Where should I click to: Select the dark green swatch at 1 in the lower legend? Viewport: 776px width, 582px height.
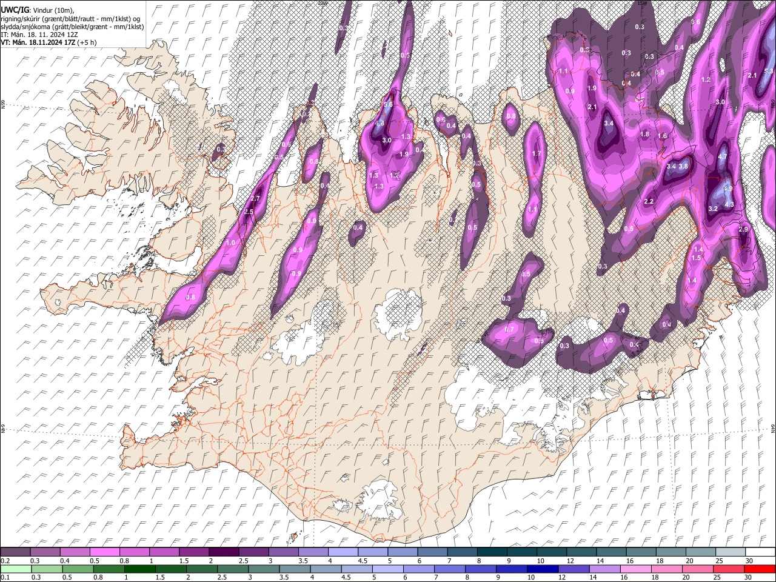[x=139, y=569]
